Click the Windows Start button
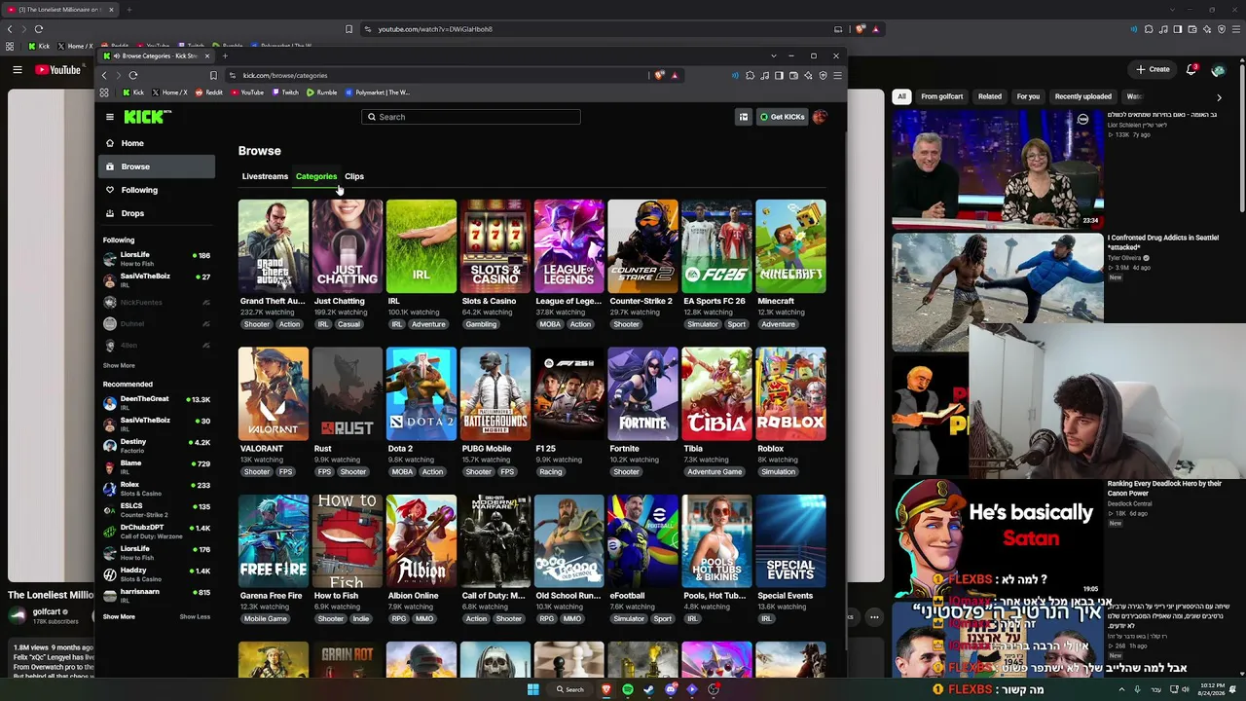1246x701 pixels. (533, 689)
